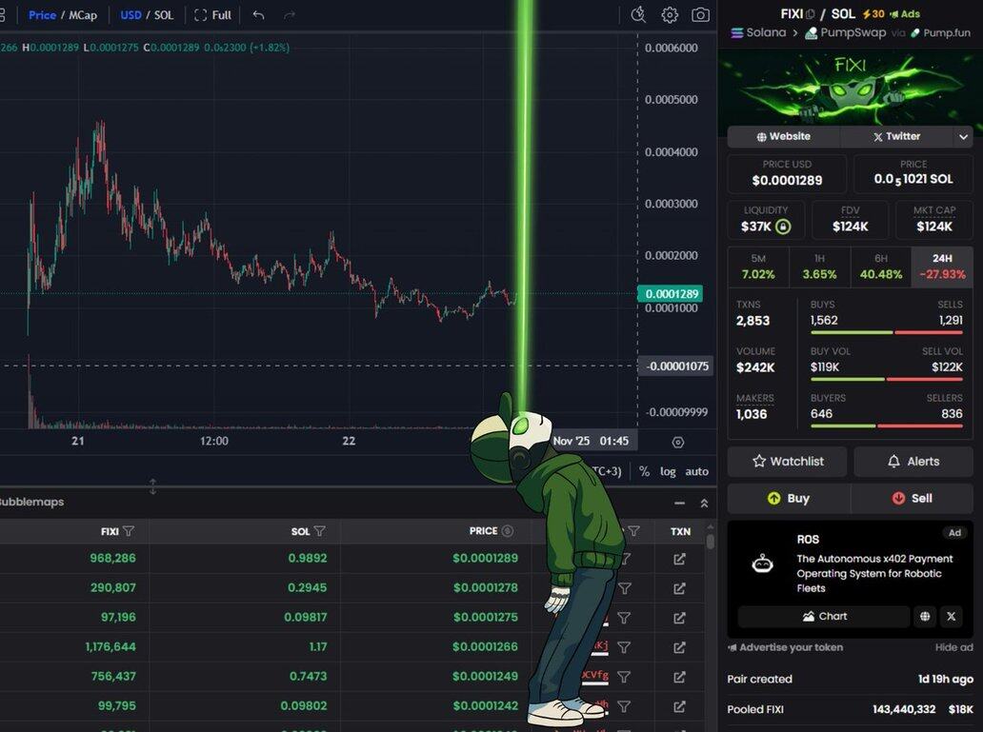Open ROS ad X profile icon
This screenshot has width=983, height=732.
[x=951, y=617]
